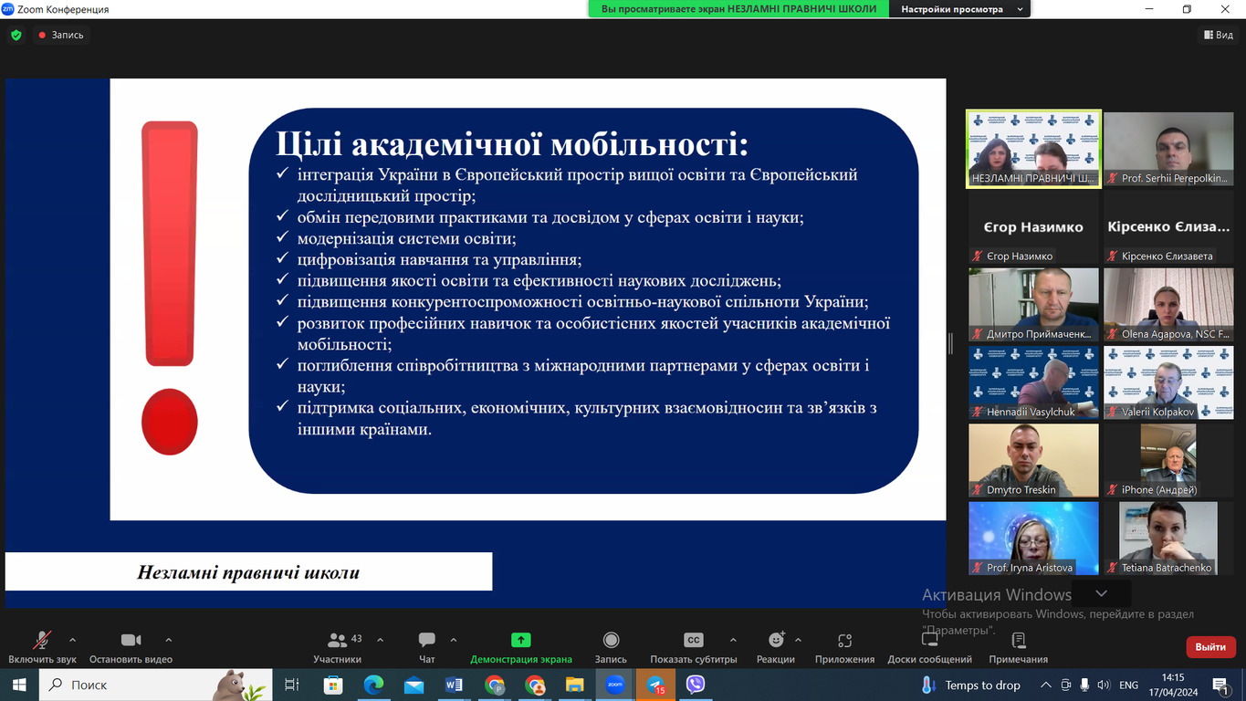Open Microsoft Store from taskbar
Viewport: 1246px width, 701px height.
click(x=333, y=685)
